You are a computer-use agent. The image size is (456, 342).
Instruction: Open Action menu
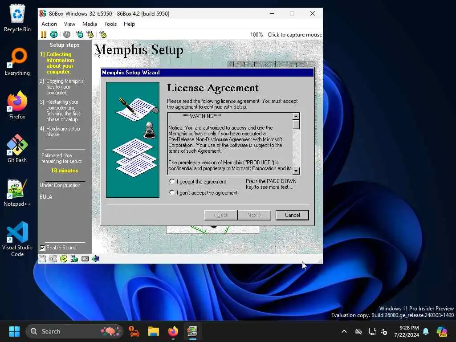point(49,24)
